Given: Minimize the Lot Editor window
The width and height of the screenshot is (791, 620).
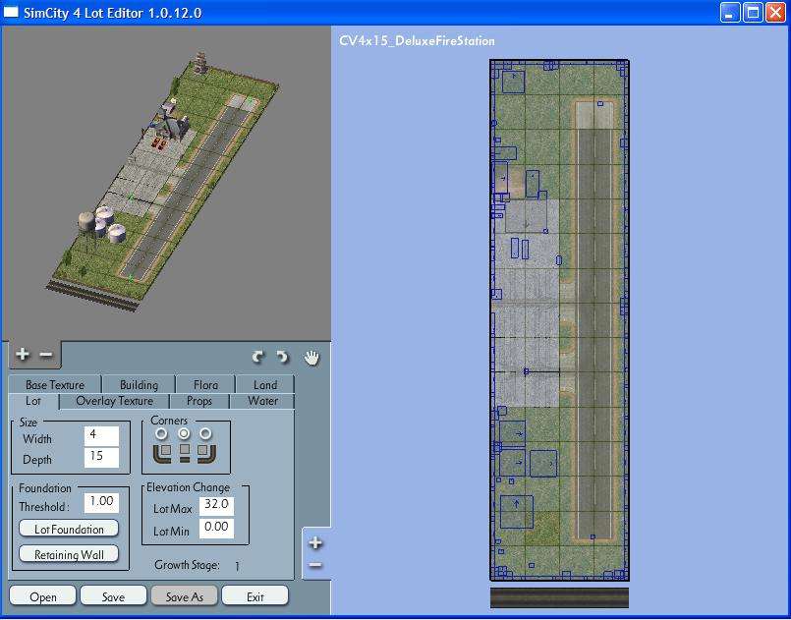Looking at the screenshot, I should point(729,12).
